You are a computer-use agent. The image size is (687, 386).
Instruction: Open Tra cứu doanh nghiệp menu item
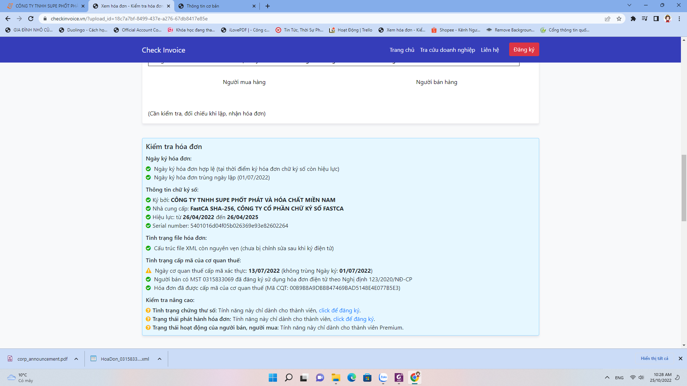click(x=447, y=50)
